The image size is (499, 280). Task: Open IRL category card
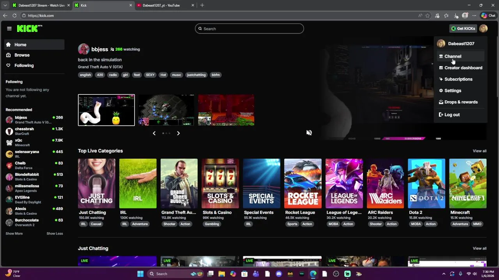pos(138,184)
